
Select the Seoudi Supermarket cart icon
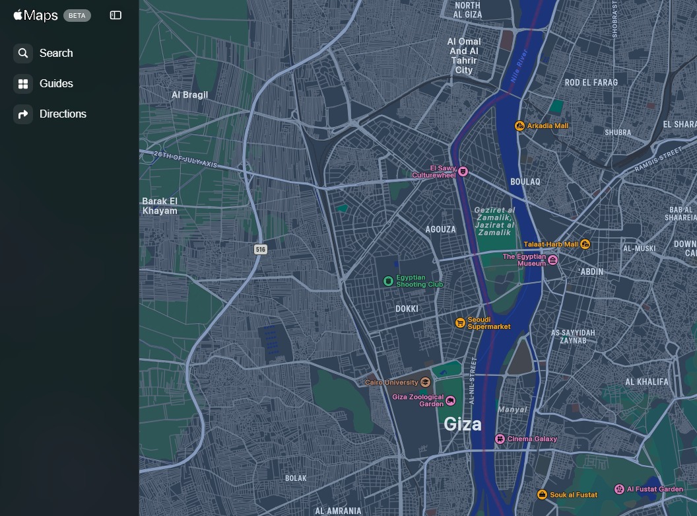(460, 323)
